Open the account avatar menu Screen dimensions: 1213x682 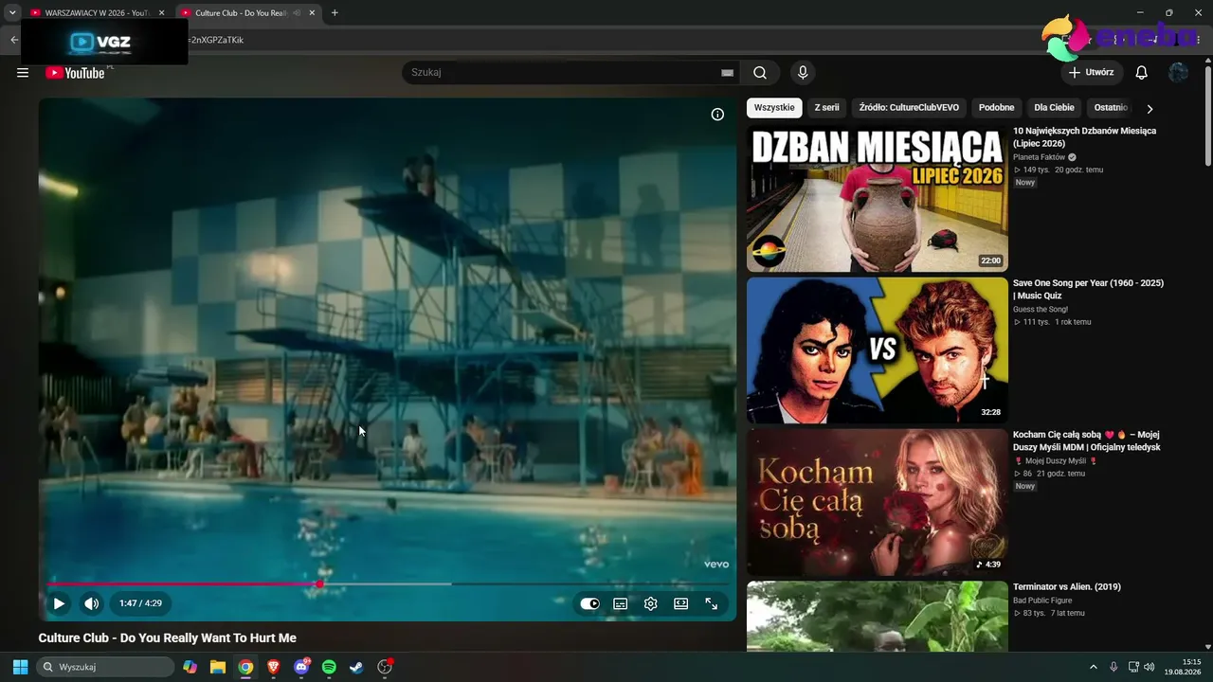(1178, 73)
